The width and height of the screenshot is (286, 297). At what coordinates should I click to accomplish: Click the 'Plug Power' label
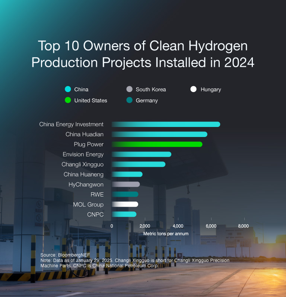click(89, 144)
